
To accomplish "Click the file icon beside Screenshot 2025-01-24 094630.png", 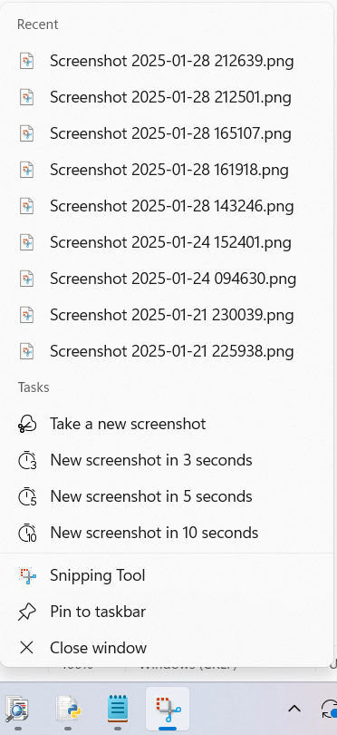I will [26, 279].
